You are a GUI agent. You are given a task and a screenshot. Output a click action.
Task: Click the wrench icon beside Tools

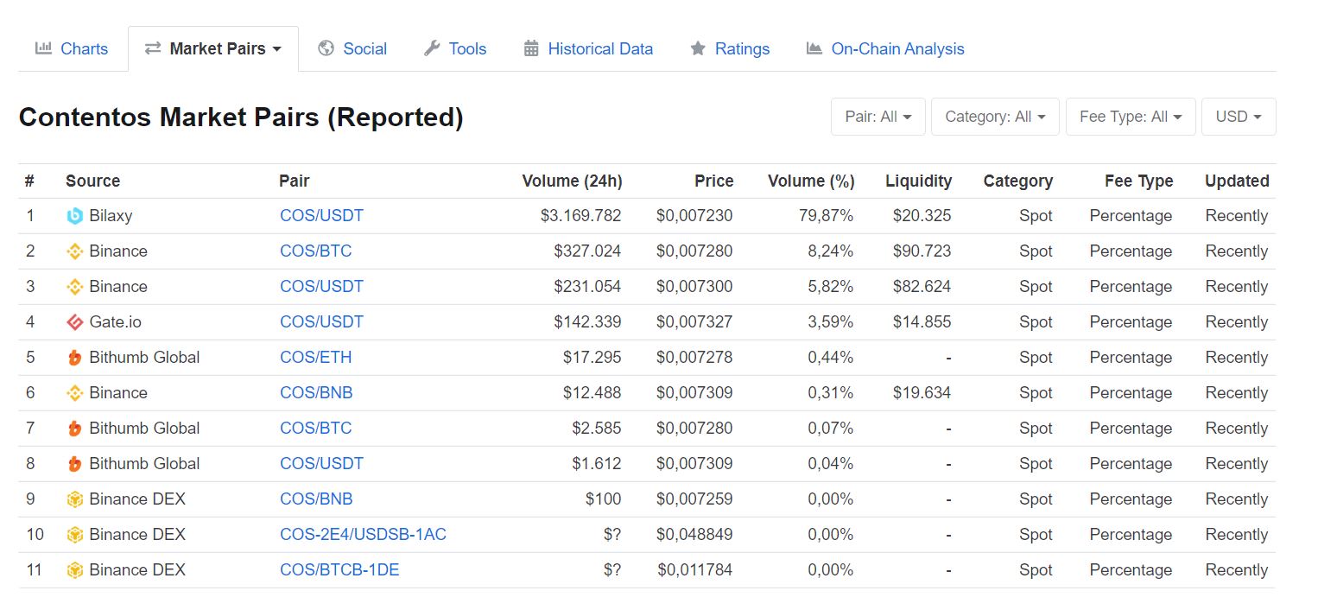432,48
